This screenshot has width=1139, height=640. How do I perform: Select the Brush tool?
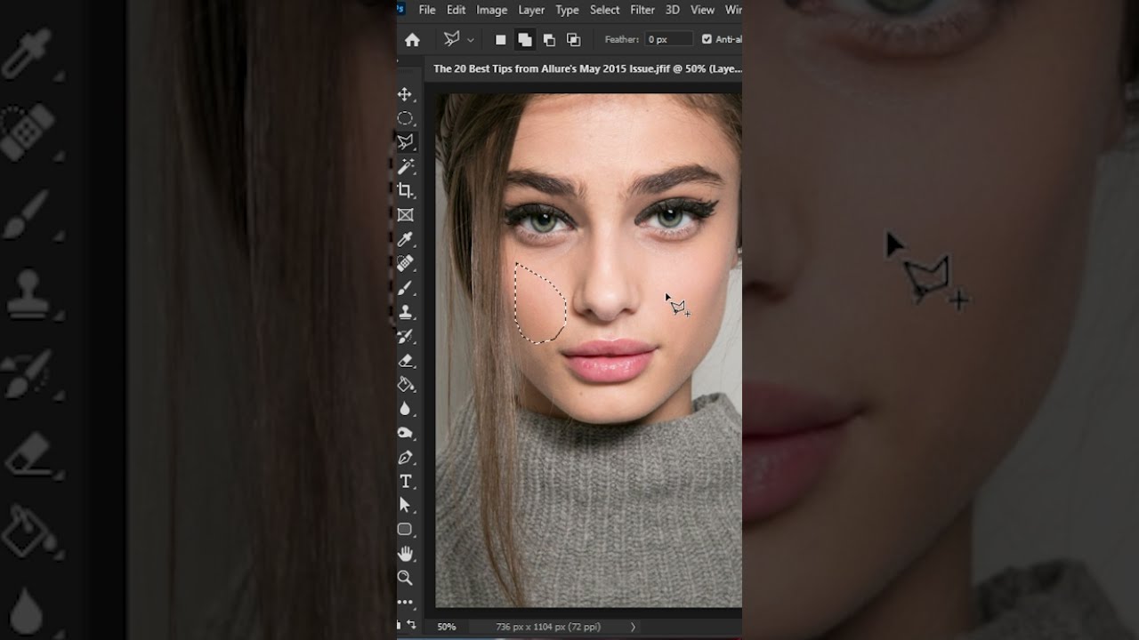[405, 287]
